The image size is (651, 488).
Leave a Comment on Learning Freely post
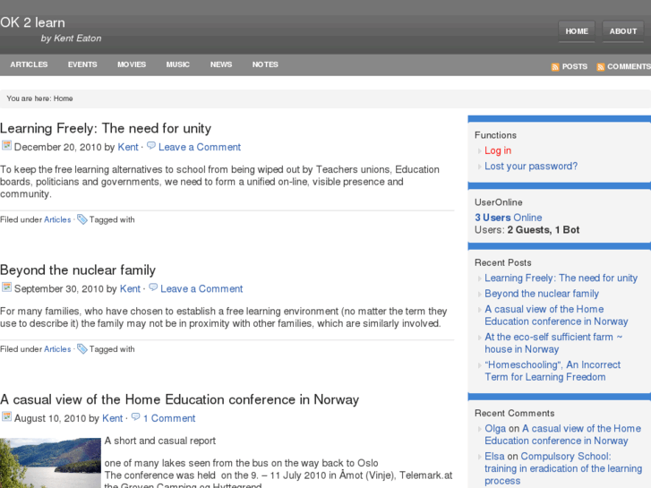(200, 147)
